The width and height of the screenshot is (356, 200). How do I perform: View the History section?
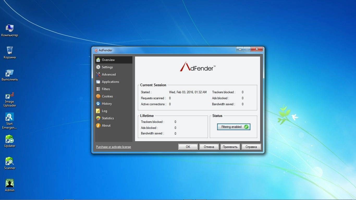click(114, 104)
